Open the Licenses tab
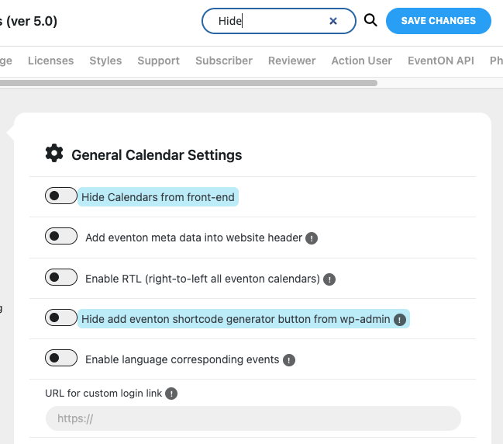The image size is (503, 444). point(50,61)
